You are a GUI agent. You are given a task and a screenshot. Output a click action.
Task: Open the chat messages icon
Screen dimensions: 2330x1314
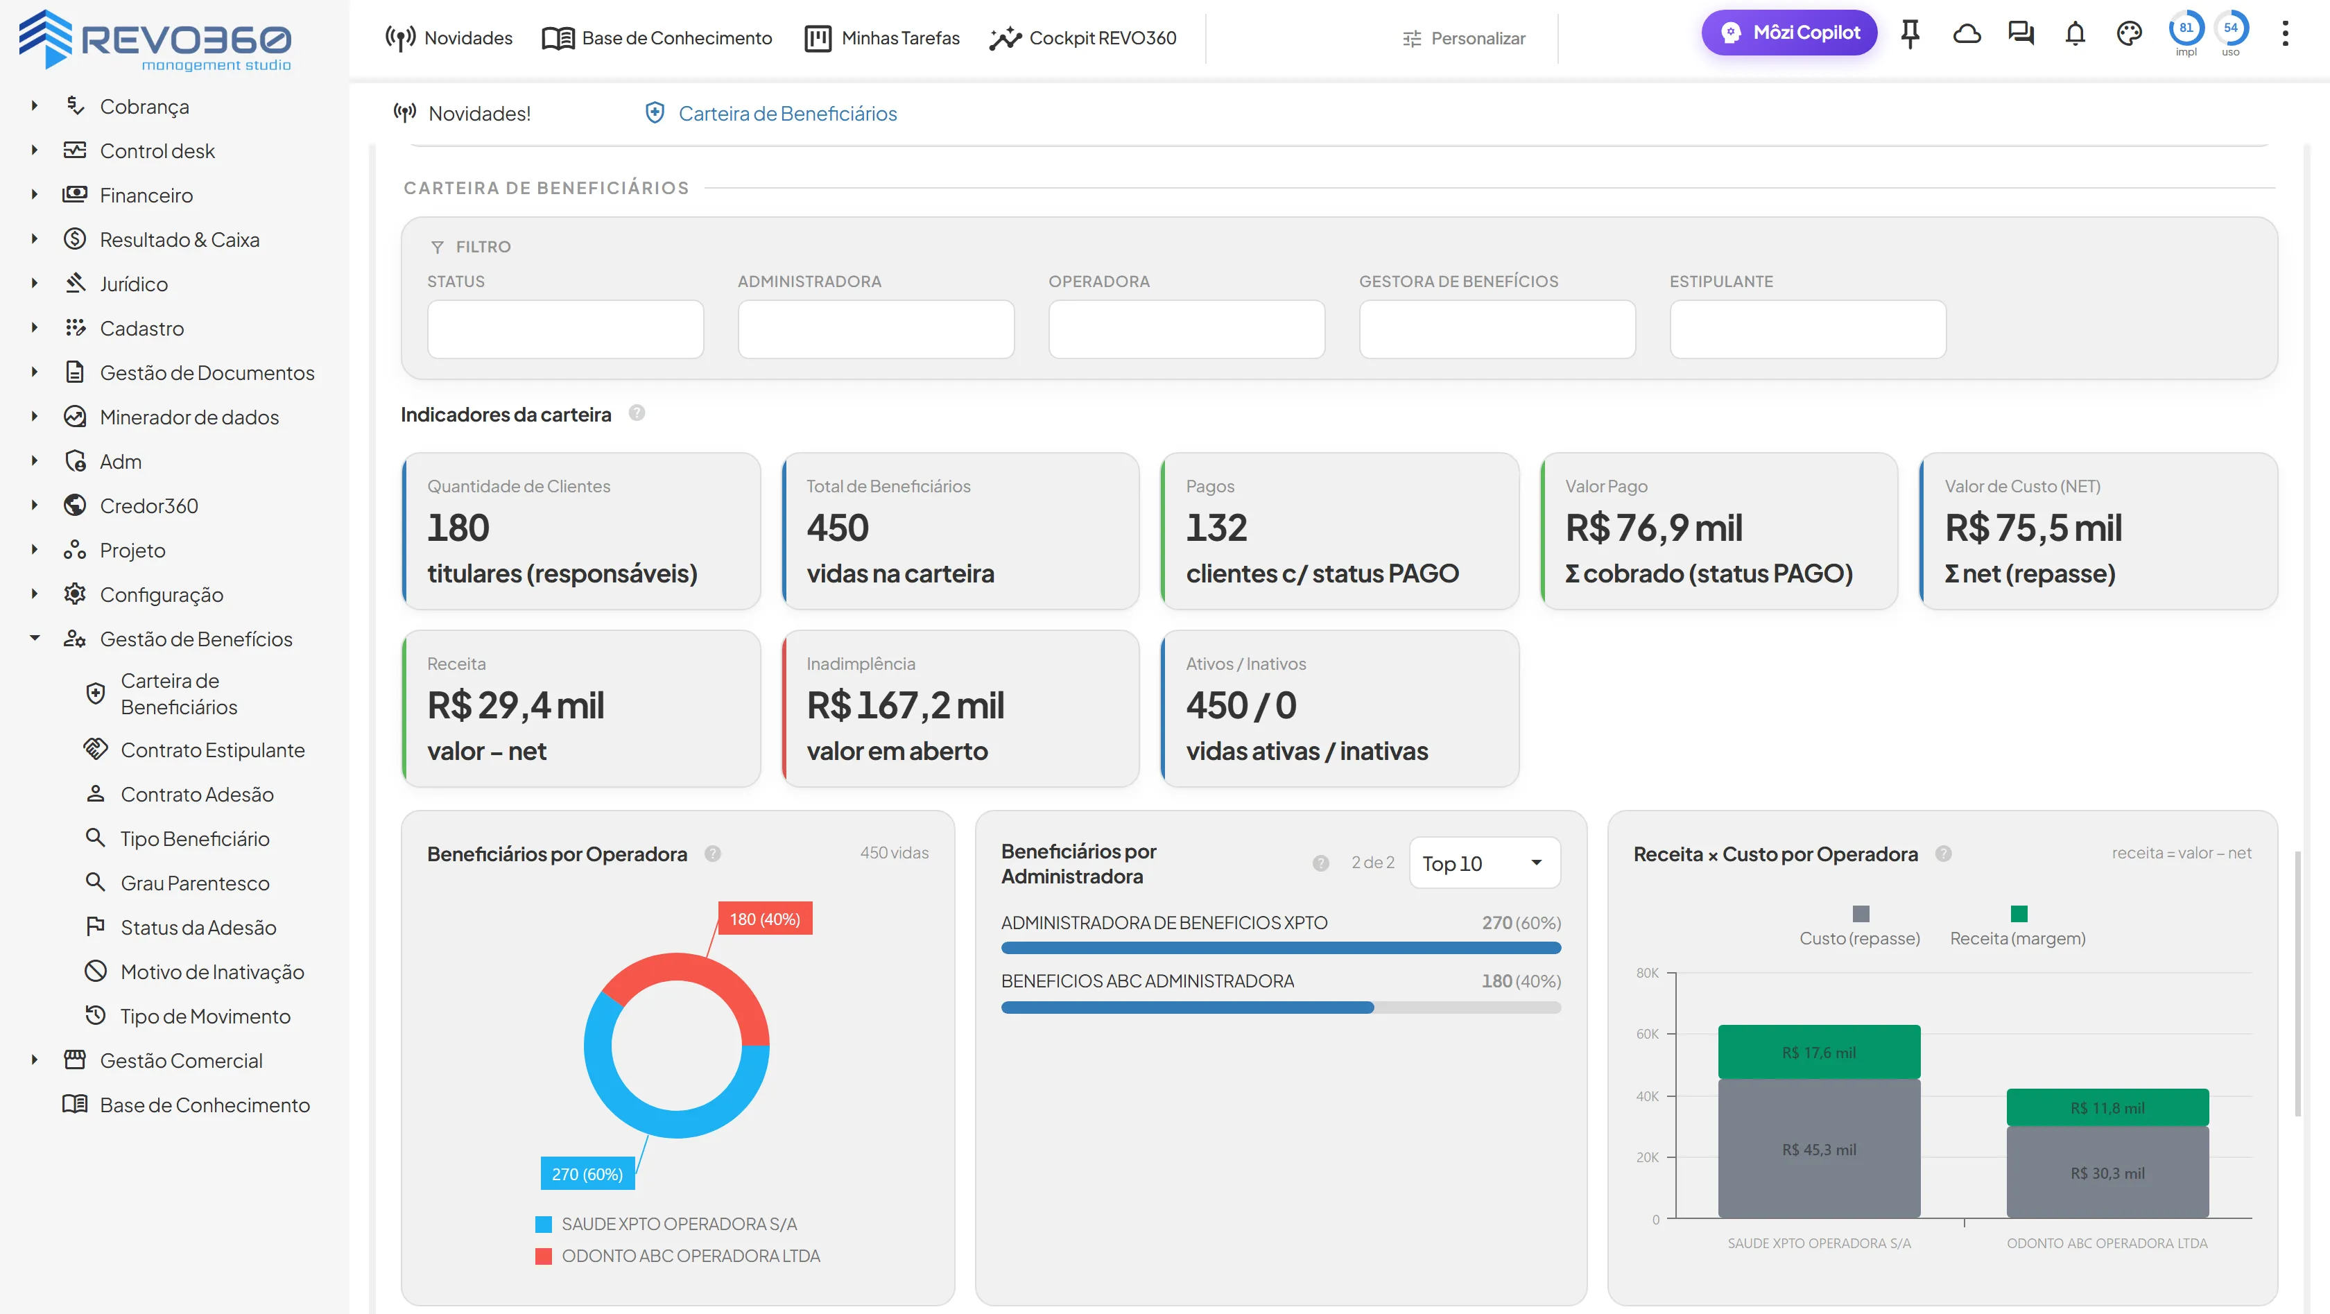click(2021, 35)
